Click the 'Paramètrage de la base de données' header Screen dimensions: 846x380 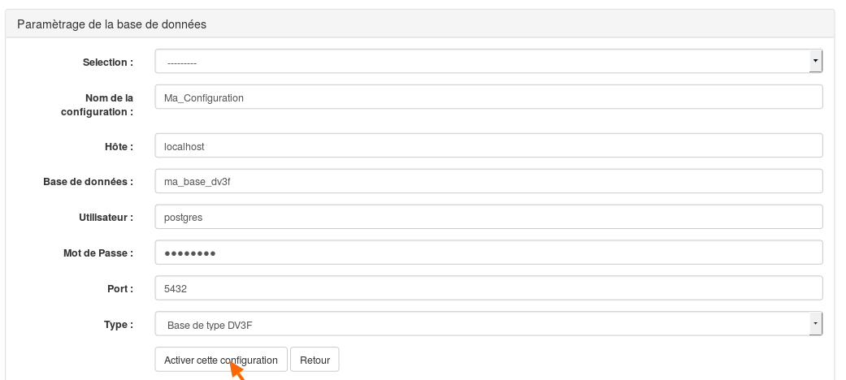click(111, 24)
